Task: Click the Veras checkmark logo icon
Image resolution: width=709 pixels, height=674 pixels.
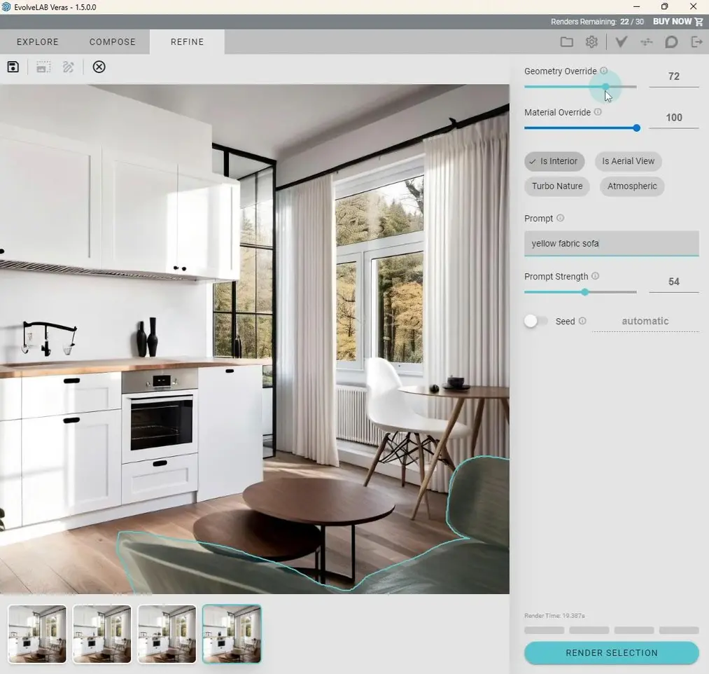Action: [621, 42]
